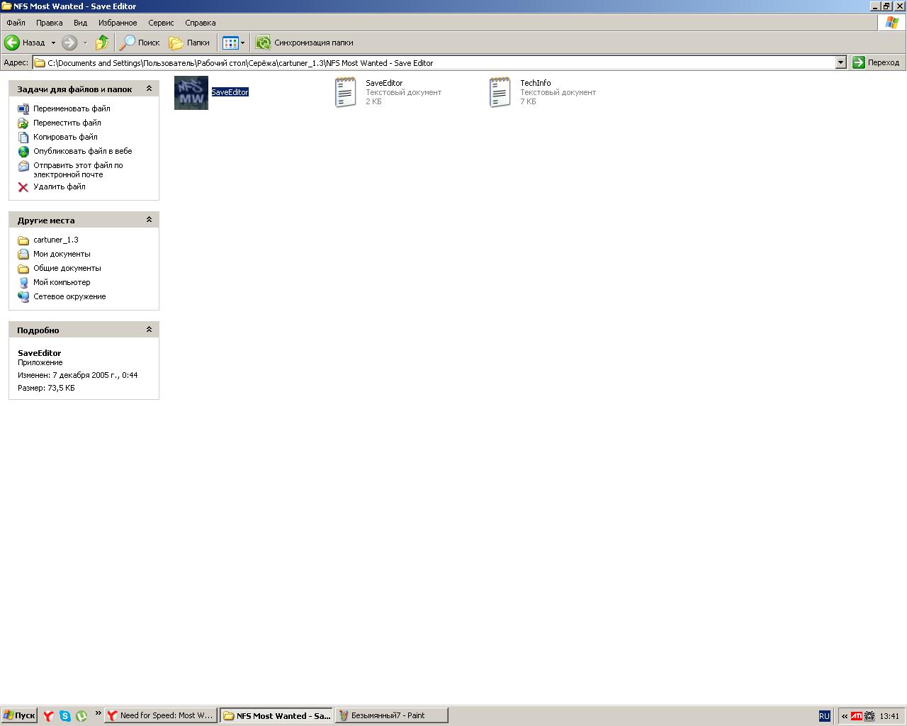The width and height of the screenshot is (907, 726).
Task: Click the system tray clock 13:41
Action: pyautogui.click(x=889, y=716)
